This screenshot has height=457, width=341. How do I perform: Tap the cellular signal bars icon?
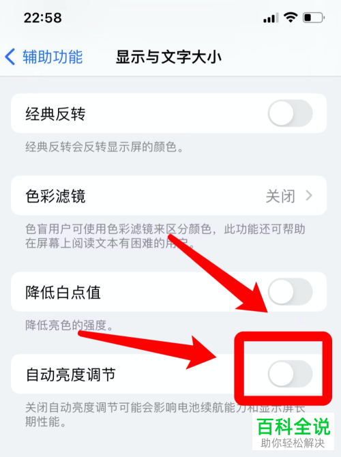[x=271, y=18]
